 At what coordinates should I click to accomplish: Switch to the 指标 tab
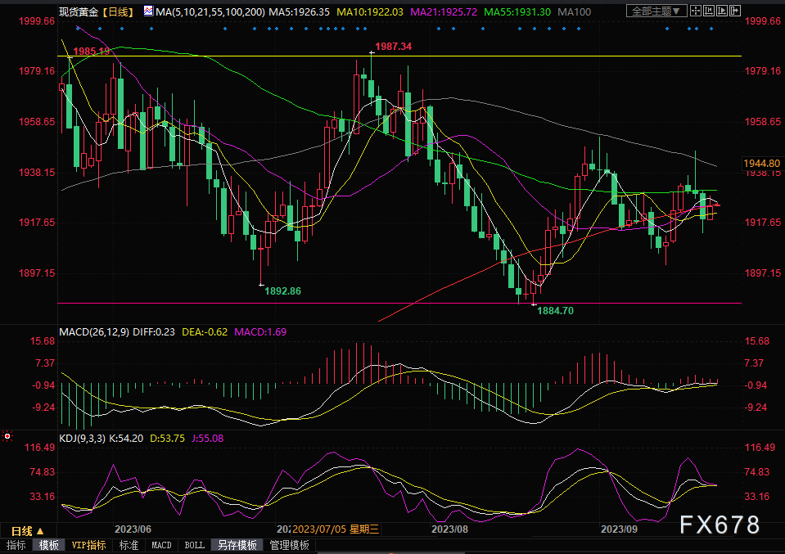(16, 546)
